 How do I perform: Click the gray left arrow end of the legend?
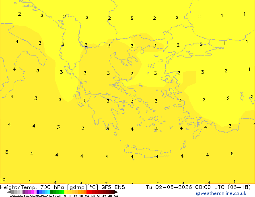9,192
